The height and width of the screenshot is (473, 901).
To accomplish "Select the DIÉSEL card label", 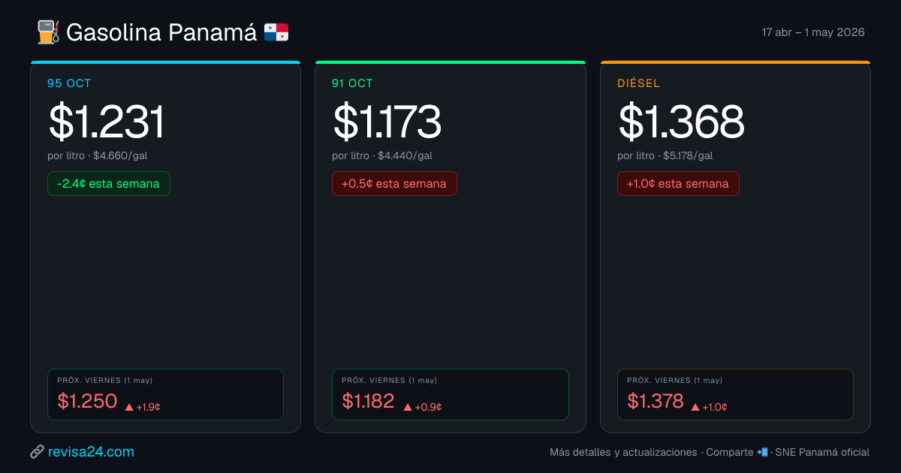I will coord(638,83).
